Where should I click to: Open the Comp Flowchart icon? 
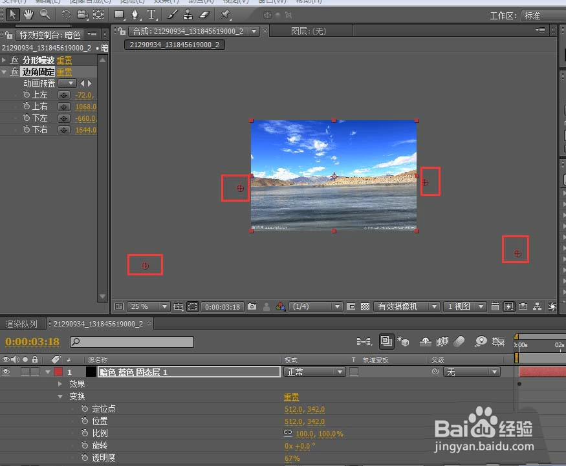pyautogui.click(x=537, y=306)
